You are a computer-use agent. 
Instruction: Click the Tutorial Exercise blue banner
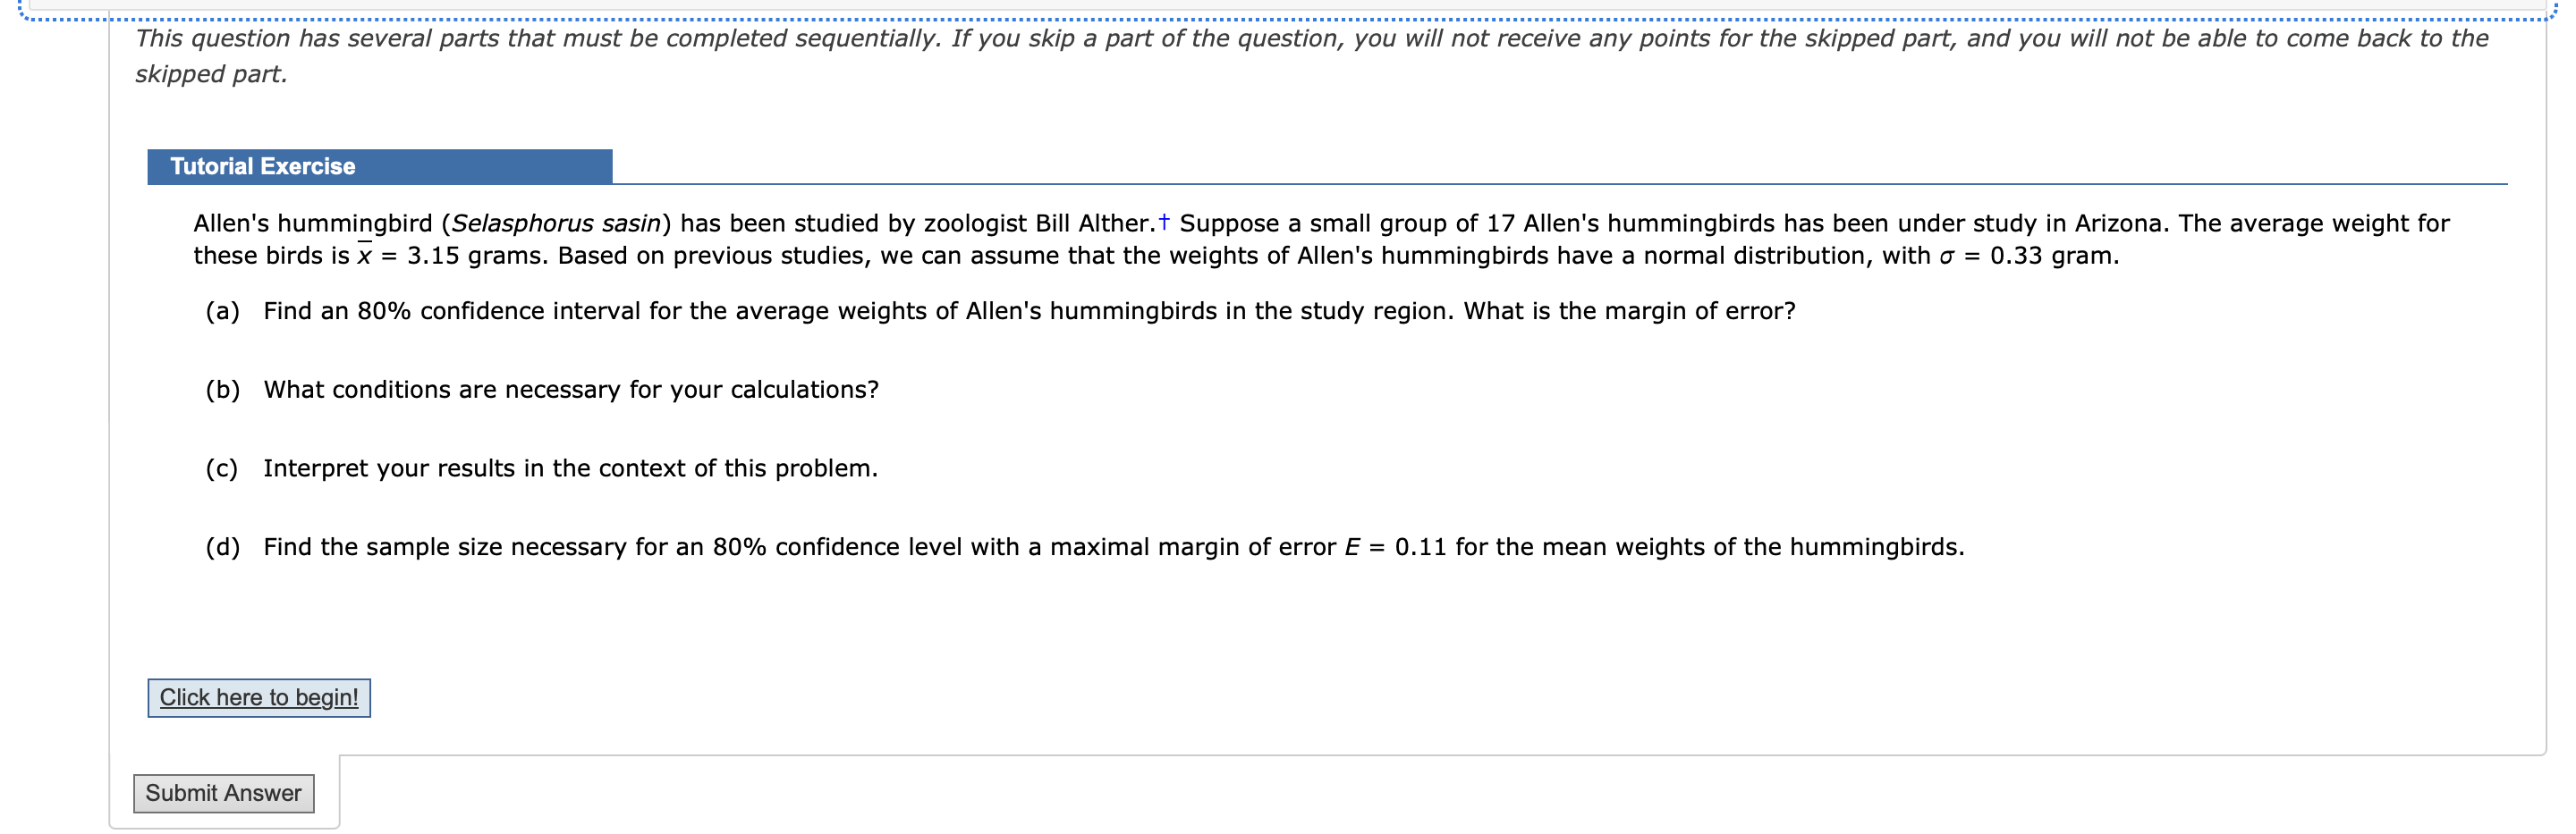point(378,165)
